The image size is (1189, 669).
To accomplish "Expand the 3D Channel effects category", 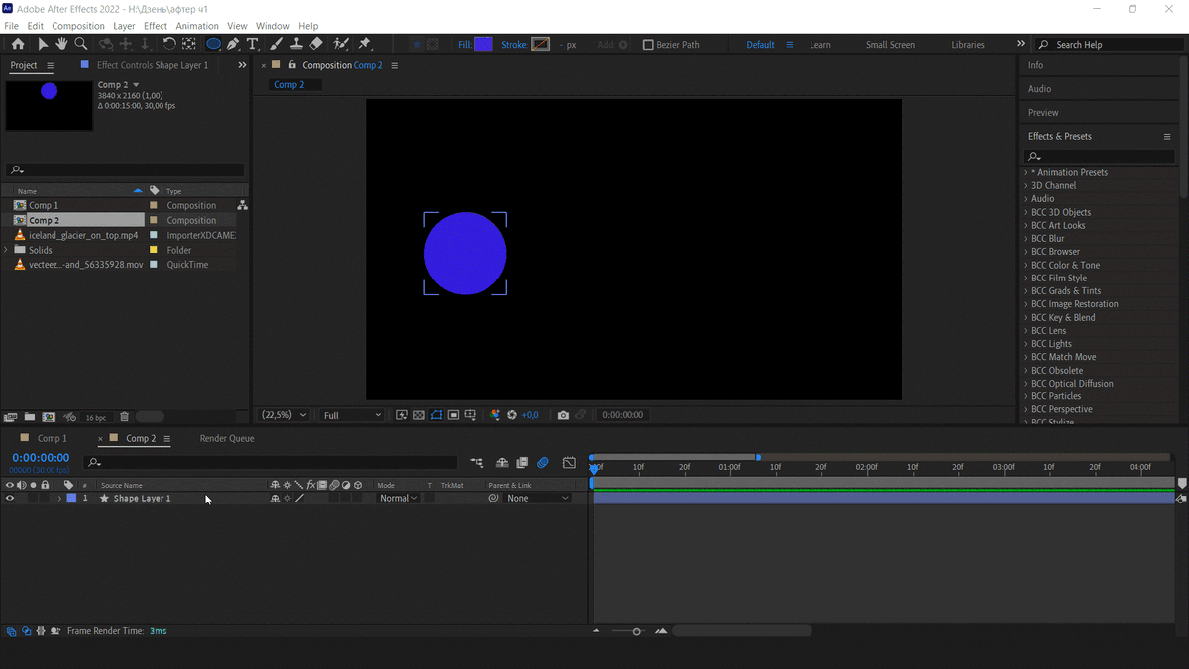I will pyautogui.click(x=1026, y=185).
